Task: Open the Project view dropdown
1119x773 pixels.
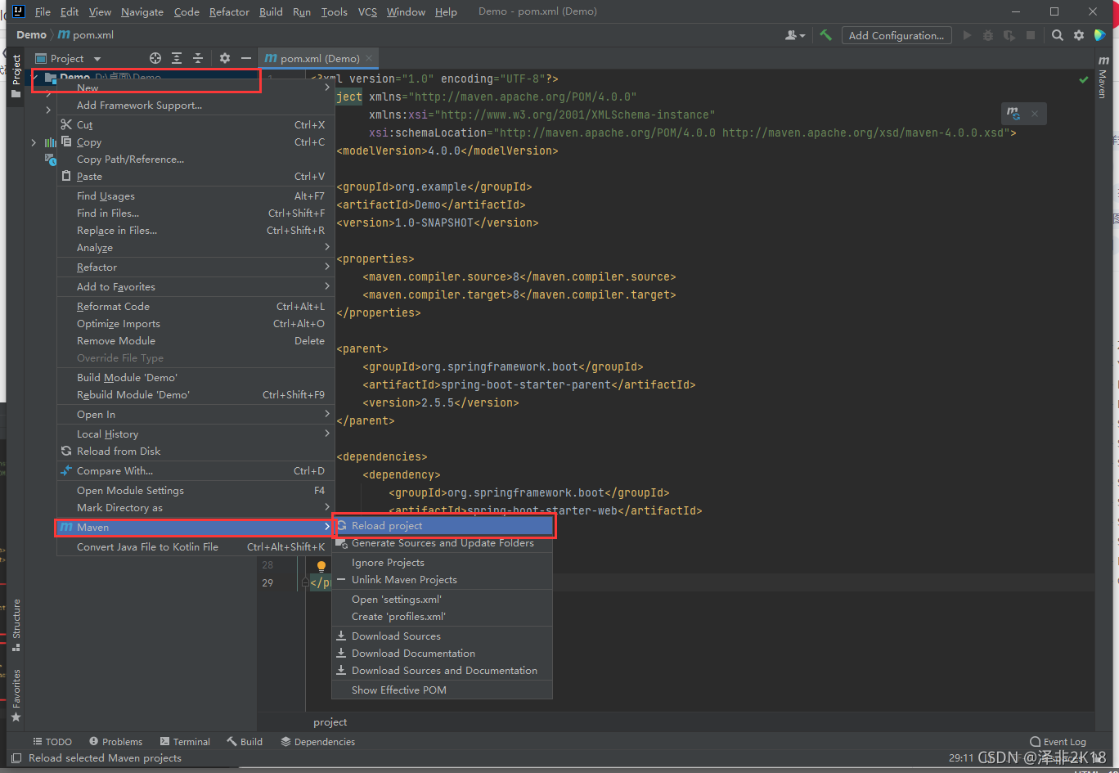Action: pyautogui.click(x=69, y=58)
